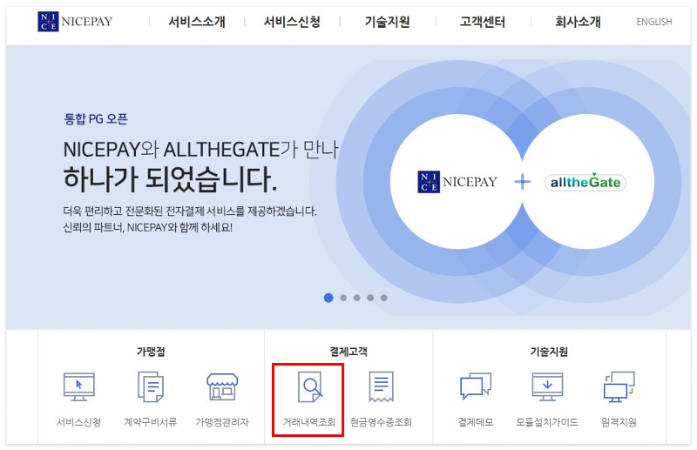Open the 결제데모 chat bubbles icon
This screenshot has width=697, height=450.
tap(476, 386)
